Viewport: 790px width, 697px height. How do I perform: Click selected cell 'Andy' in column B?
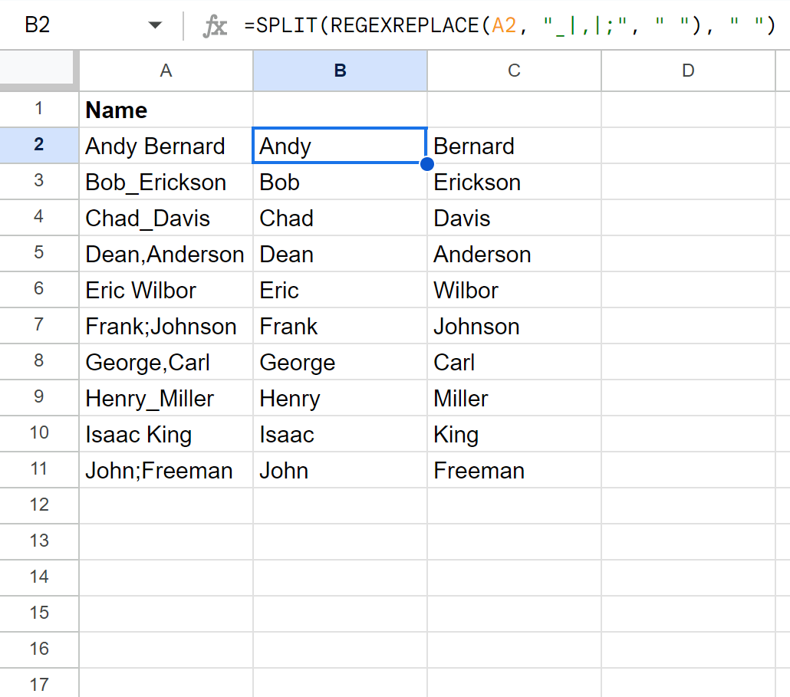(340, 146)
